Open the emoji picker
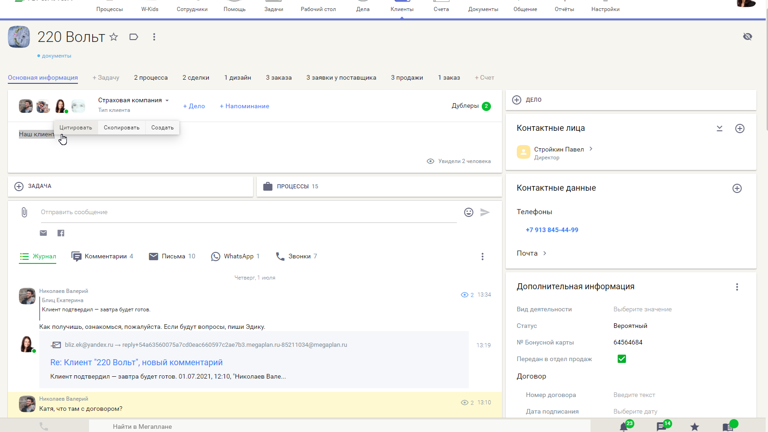768x432 pixels. click(x=469, y=212)
